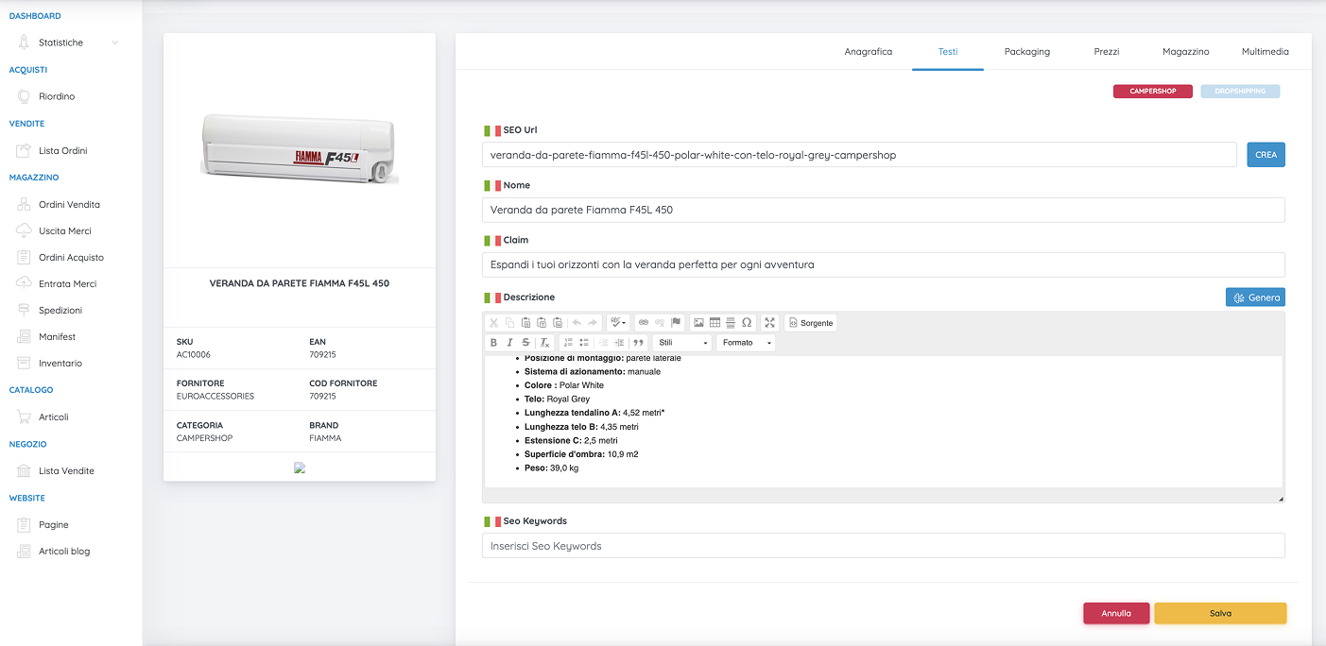Click the special character omega icon
This screenshot has height=646, width=1326.
747,323
